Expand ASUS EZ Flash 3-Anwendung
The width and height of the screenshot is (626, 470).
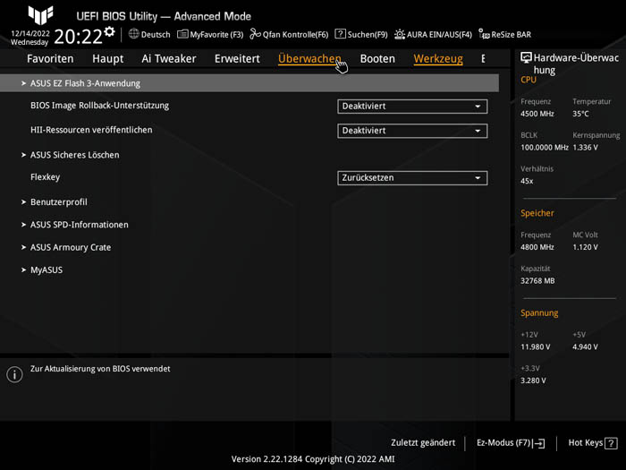pyautogui.click(x=250, y=83)
